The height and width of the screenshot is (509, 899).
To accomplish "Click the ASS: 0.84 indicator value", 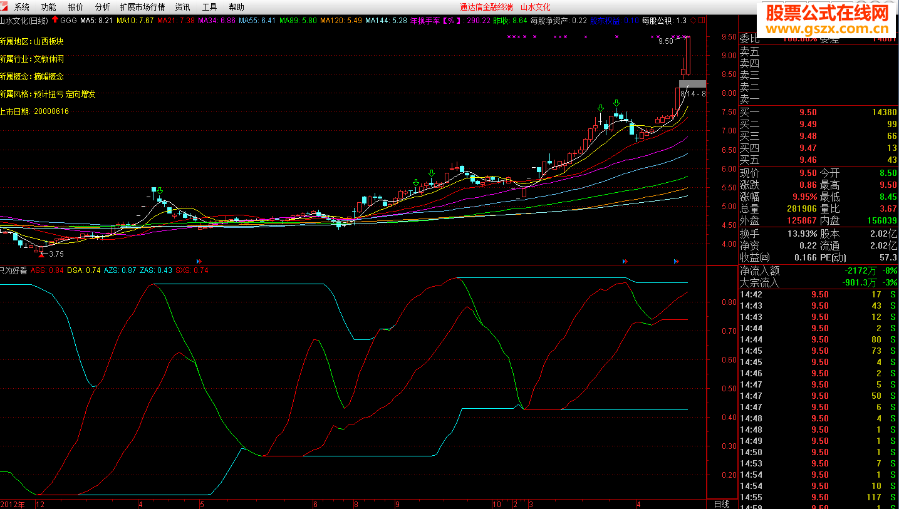I will tap(47, 270).
